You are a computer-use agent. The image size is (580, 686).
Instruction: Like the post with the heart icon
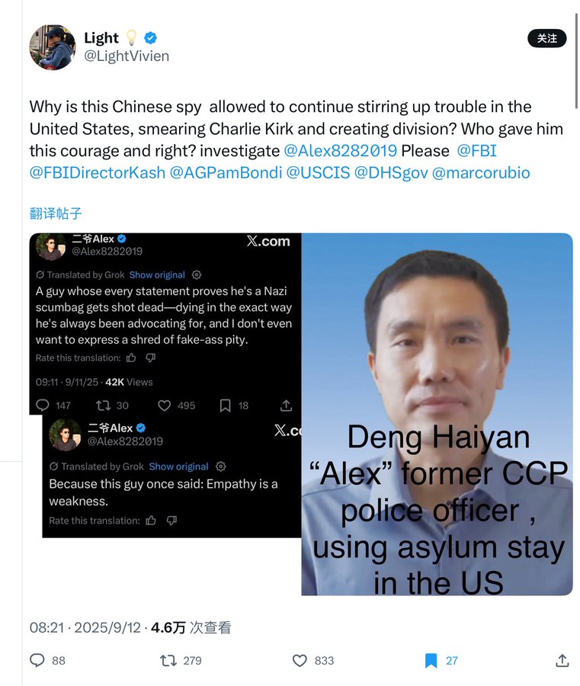point(300,661)
